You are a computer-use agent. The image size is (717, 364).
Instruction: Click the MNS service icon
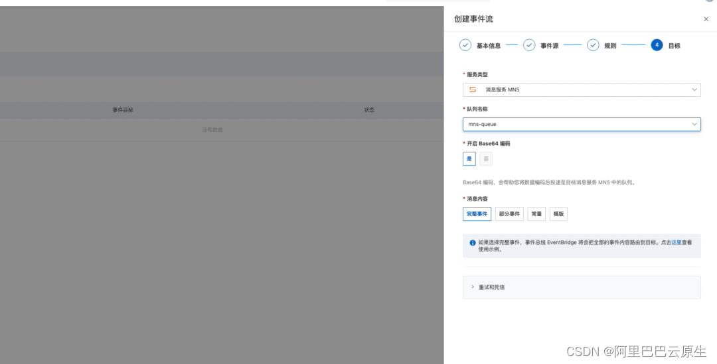pyautogui.click(x=473, y=90)
